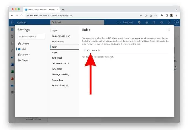Open OneDrive from the left sidebar
Viewport: 189px width, 130px height.
click(12, 85)
